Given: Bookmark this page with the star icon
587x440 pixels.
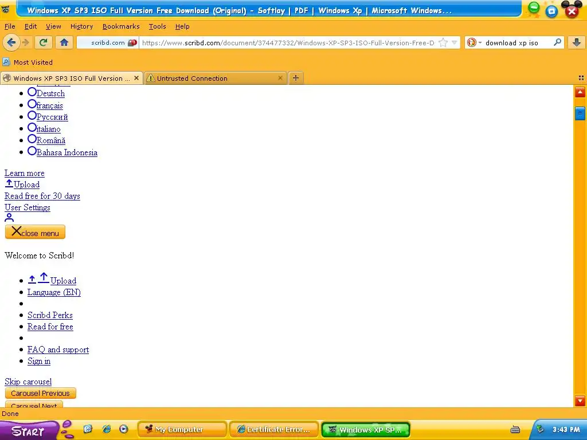Looking at the screenshot, I should point(443,42).
